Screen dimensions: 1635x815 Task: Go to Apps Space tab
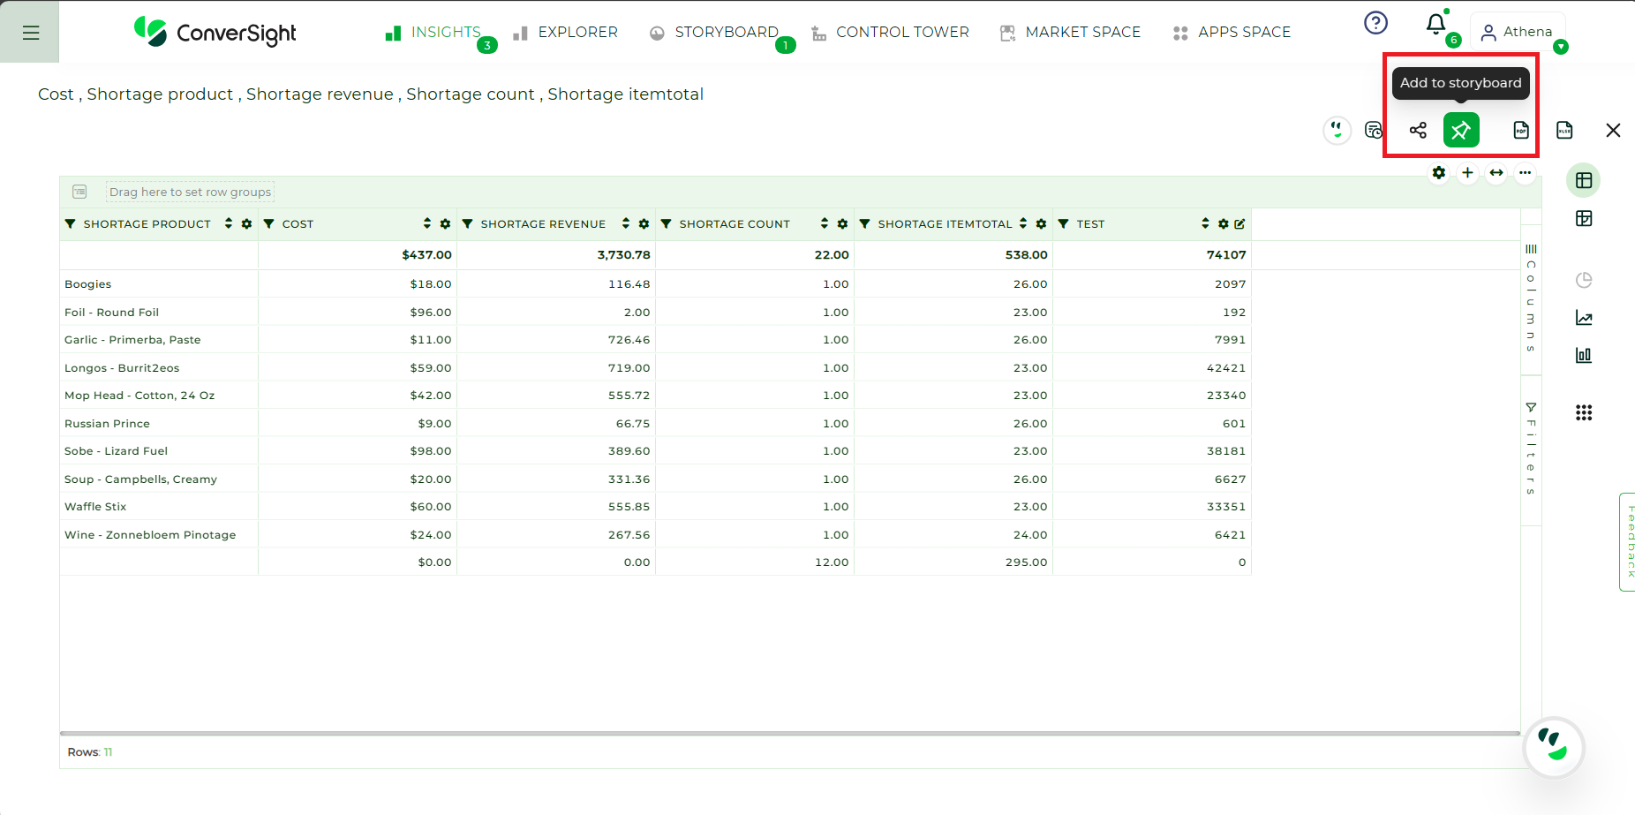click(1232, 33)
